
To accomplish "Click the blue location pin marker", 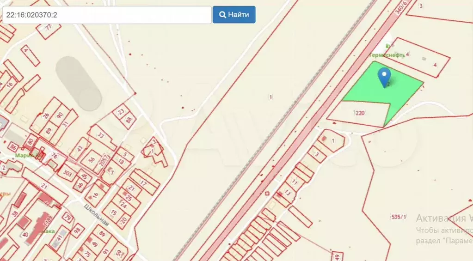I will [x=384, y=78].
